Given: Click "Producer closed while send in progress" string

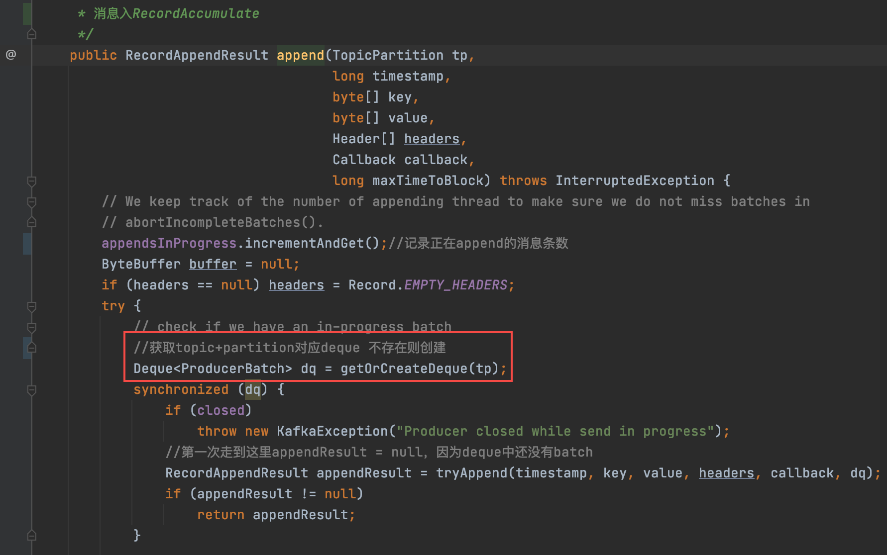Looking at the screenshot, I should click(x=555, y=431).
